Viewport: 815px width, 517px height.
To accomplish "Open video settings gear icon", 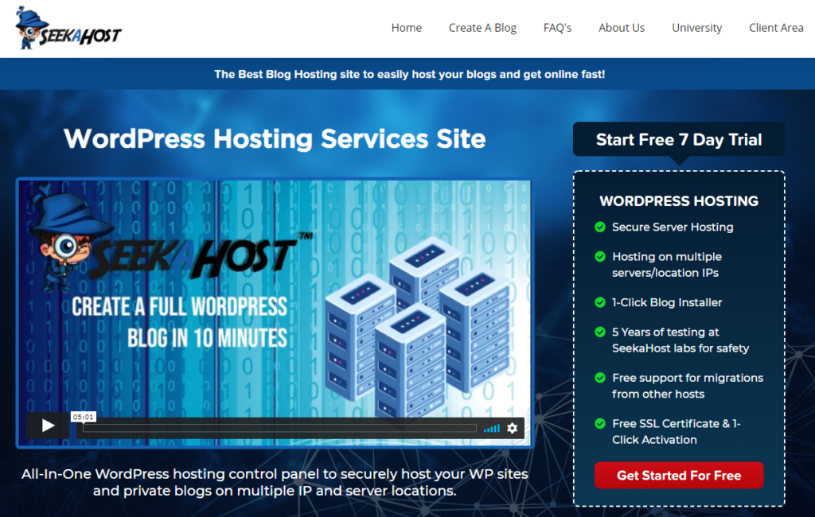I will point(513,428).
